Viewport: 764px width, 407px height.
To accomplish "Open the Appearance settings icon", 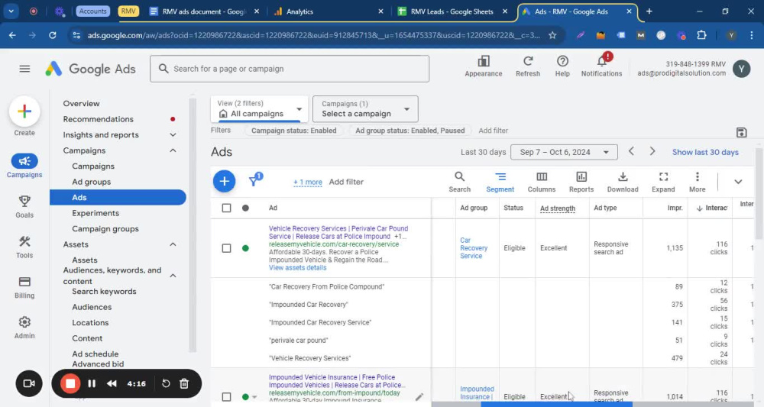I will coord(483,66).
